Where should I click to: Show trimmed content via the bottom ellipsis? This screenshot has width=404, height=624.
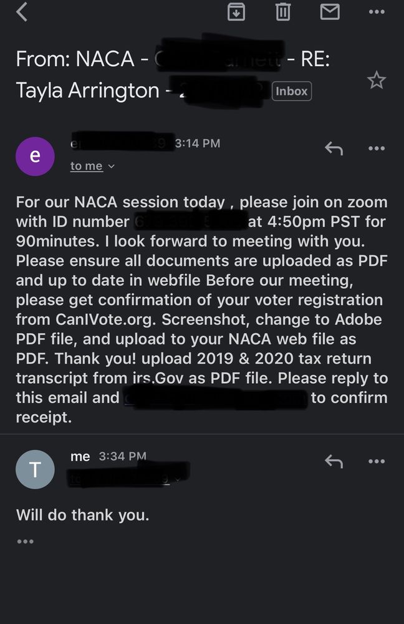[x=25, y=541]
